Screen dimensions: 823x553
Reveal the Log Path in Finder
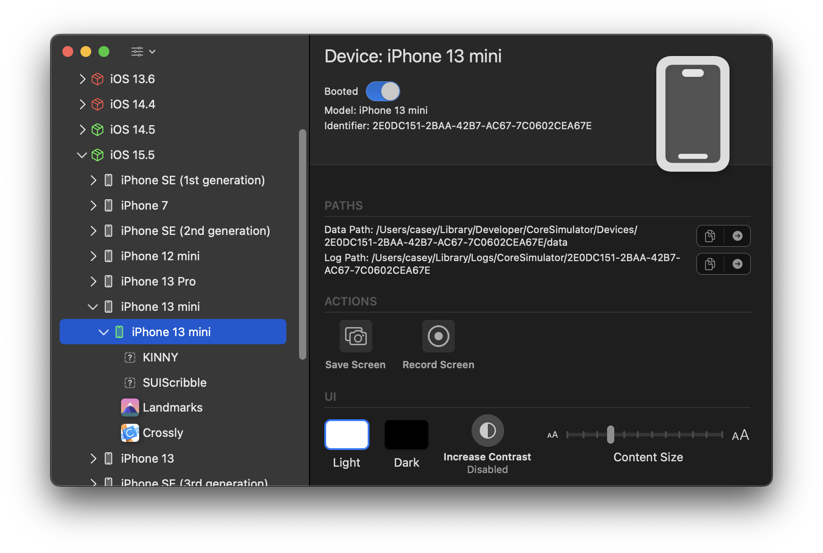point(738,264)
